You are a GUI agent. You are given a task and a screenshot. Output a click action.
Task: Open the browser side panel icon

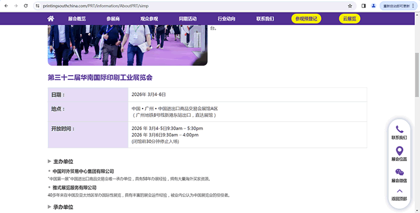tap(363, 6)
